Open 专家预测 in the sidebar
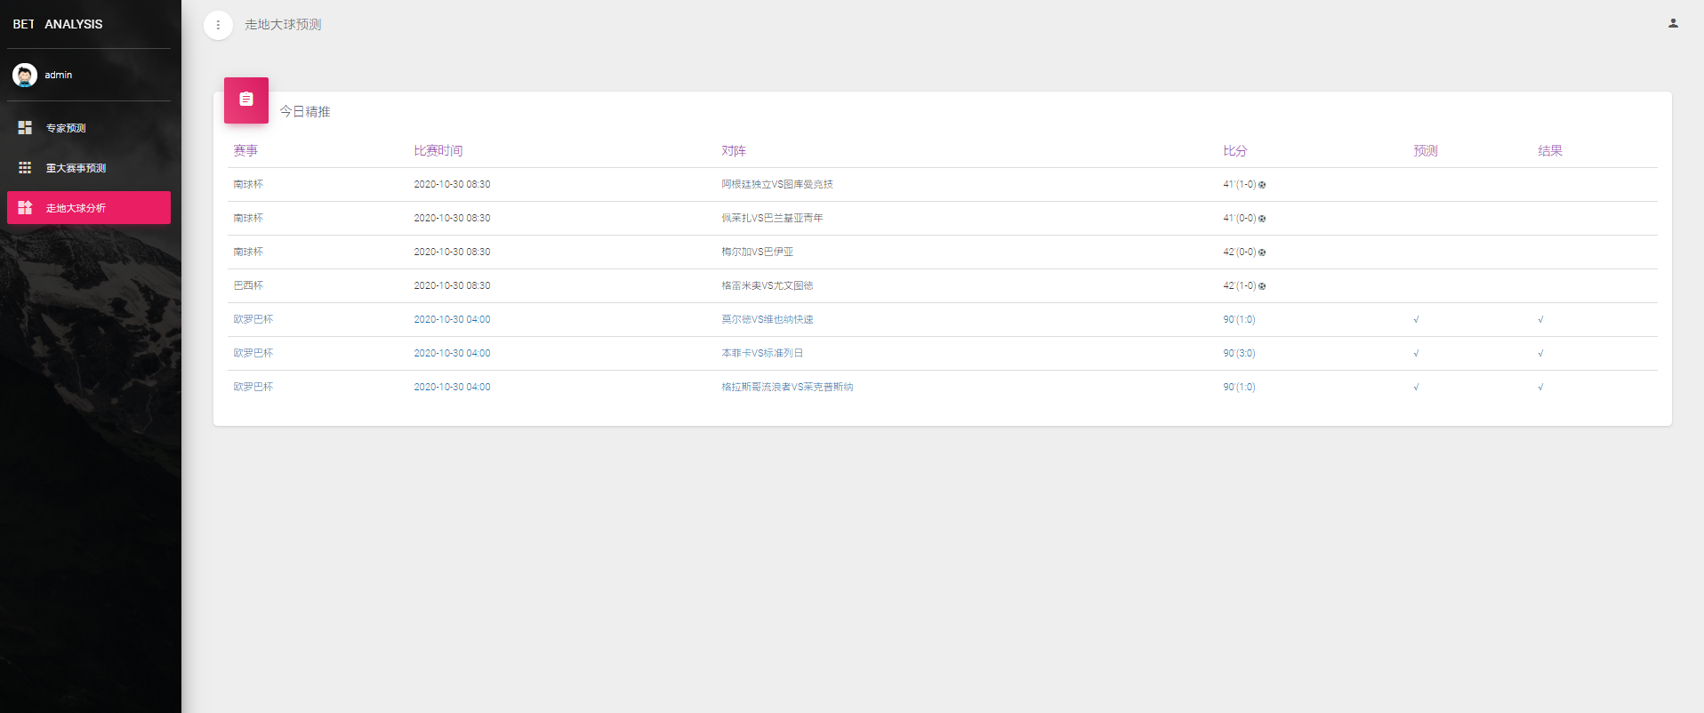Viewport: 1704px width, 713px height. (x=89, y=128)
